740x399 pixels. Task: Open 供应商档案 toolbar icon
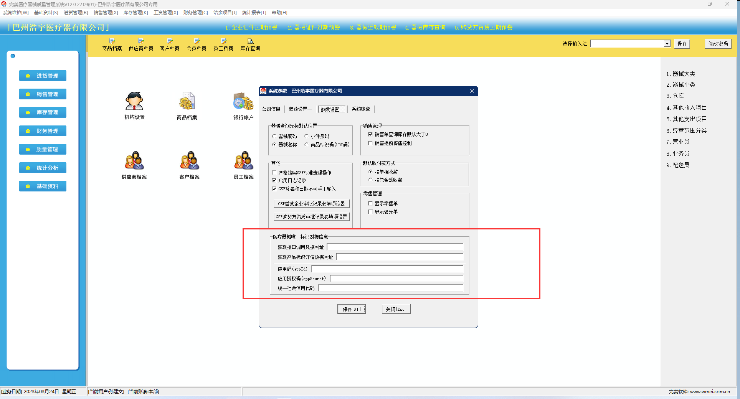coord(141,45)
